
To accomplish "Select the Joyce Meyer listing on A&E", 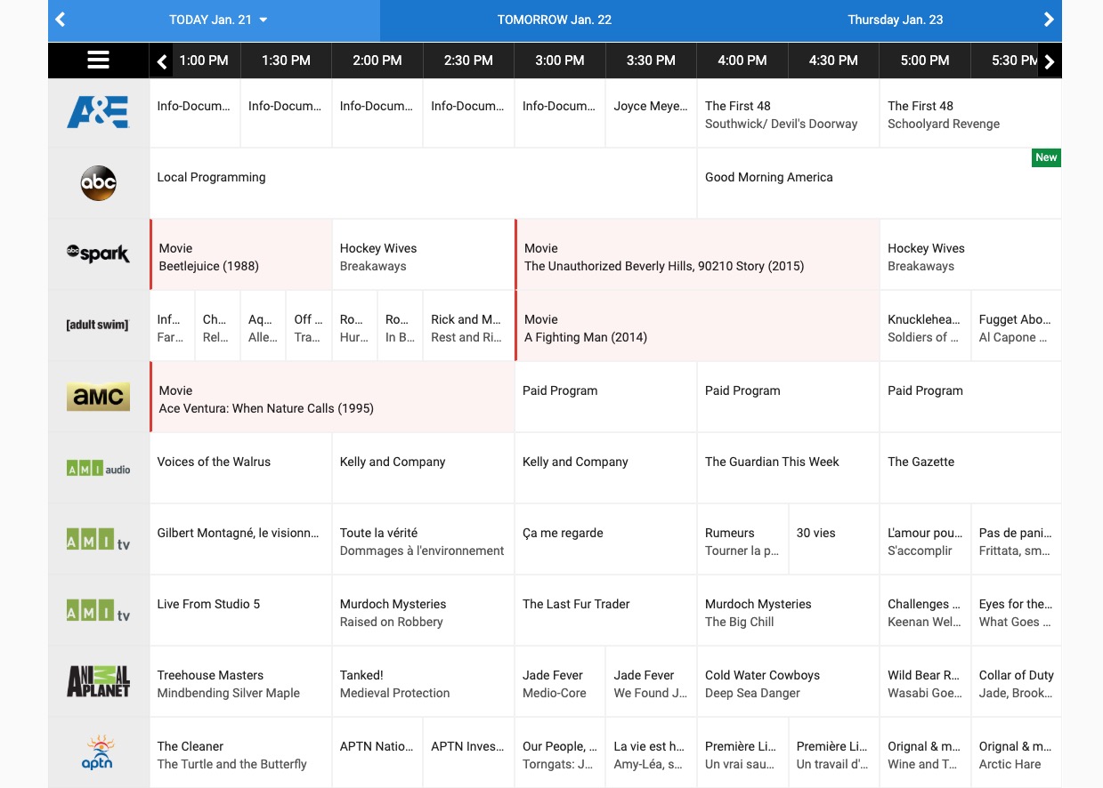I will tap(651, 112).
